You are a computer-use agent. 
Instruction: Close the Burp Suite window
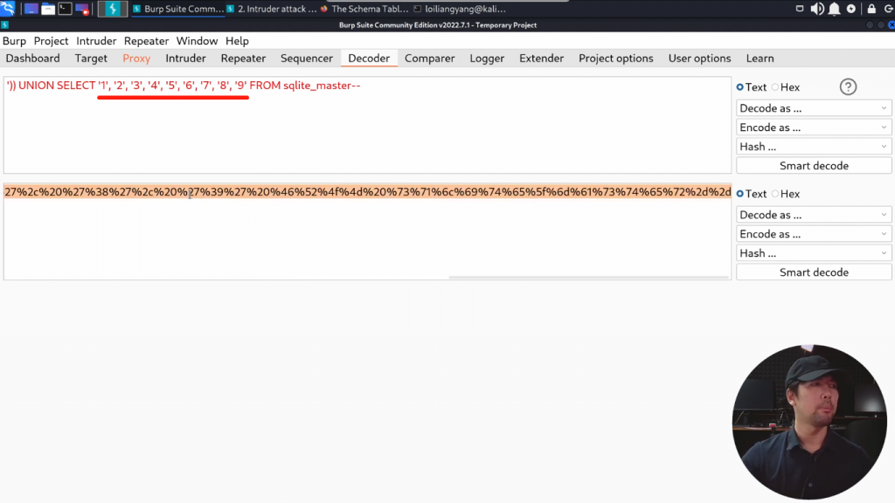coord(891,25)
